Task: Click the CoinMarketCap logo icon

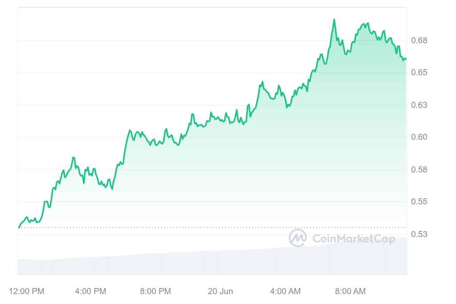Action: pyautogui.click(x=298, y=238)
